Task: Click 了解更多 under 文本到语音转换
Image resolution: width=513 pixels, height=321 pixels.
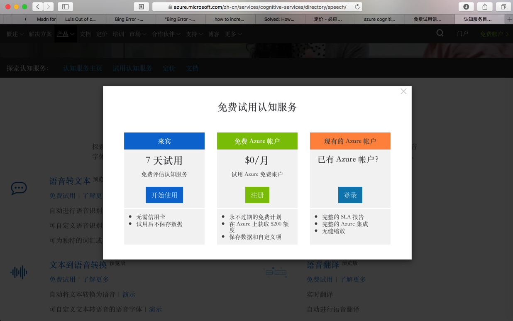Action: click(x=95, y=279)
